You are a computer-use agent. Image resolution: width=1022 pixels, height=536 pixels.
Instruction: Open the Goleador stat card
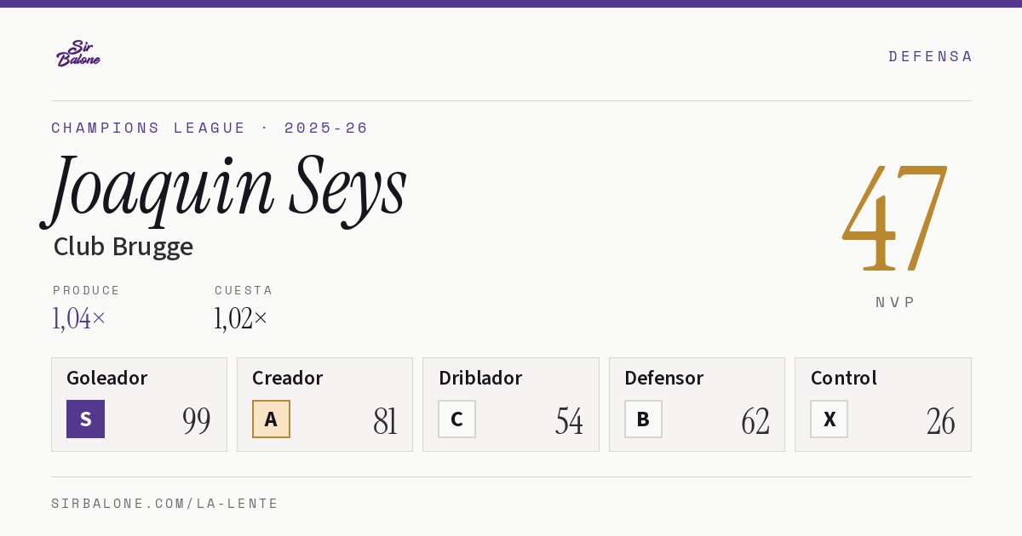click(139, 404)
